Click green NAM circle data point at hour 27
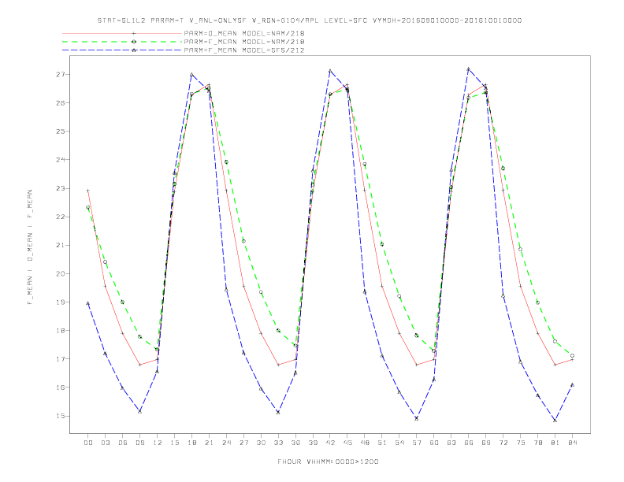 (243, 241)
